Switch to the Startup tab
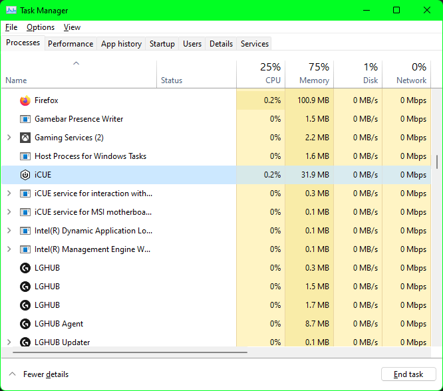The height and width of the screenshot is (391, 443). [x=162, y=44]
